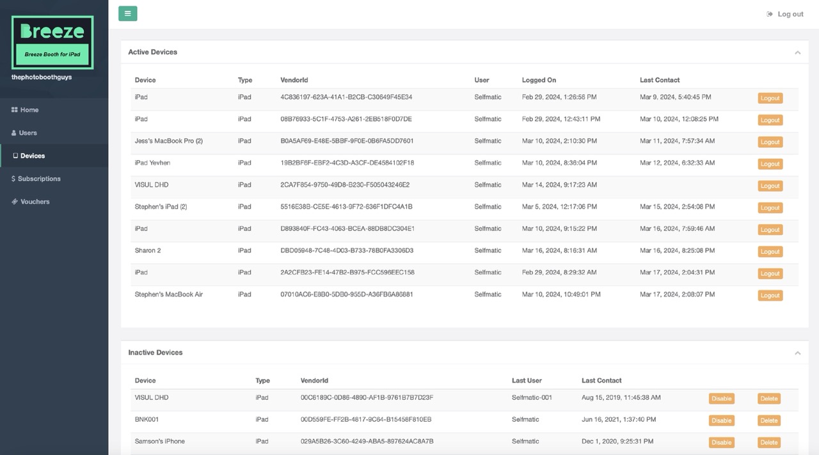819x455 pixels.
Task: Click the Subscriptions dollar icon
Action: tap(13, 179)
